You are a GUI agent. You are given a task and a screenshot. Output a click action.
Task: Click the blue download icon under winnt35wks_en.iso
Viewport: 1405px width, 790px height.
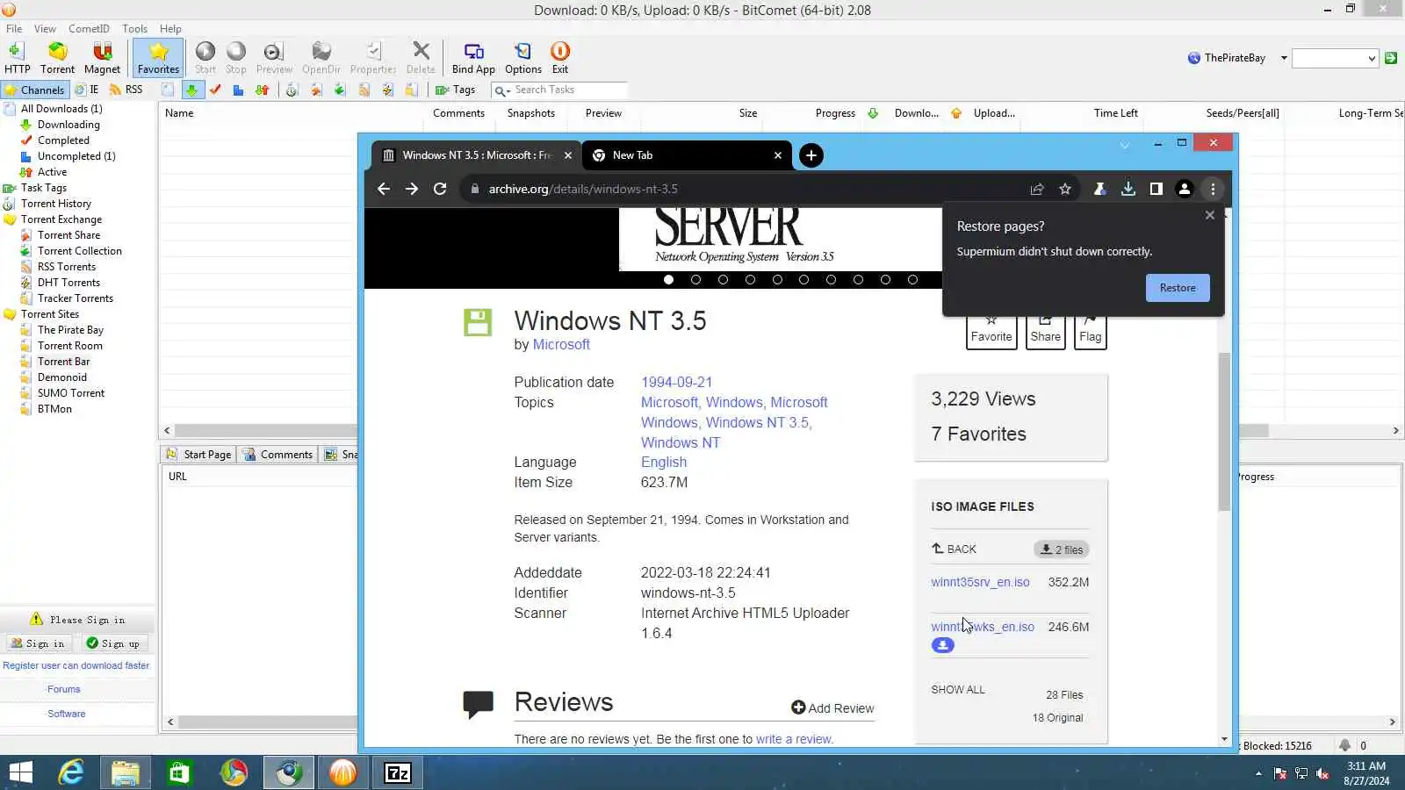pyautogui.click(x=943, y=645)
